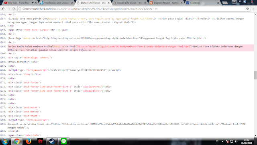Click "font-size: large;" style on line 1259
This screenshot has width=257, height=145.
tap(37, 30)
